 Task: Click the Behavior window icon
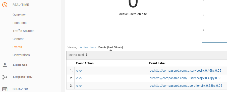click(x=5, y=89)
